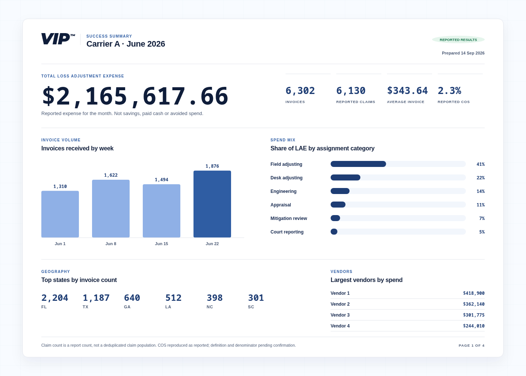The height and width of the screenshot is (376, 526).
Task: Click the Top states by invoice count heading
Action: (79, 280)
